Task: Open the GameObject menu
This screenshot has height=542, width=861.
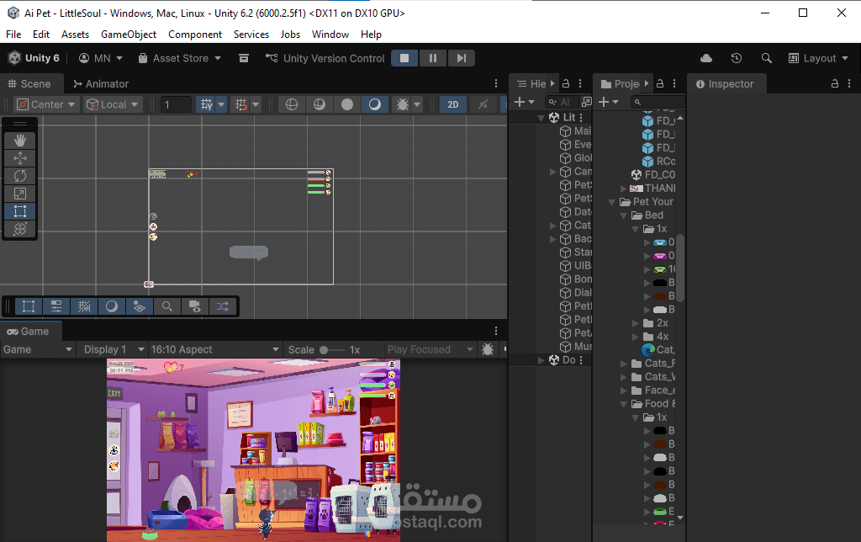Action: click(x=129, y=35)
